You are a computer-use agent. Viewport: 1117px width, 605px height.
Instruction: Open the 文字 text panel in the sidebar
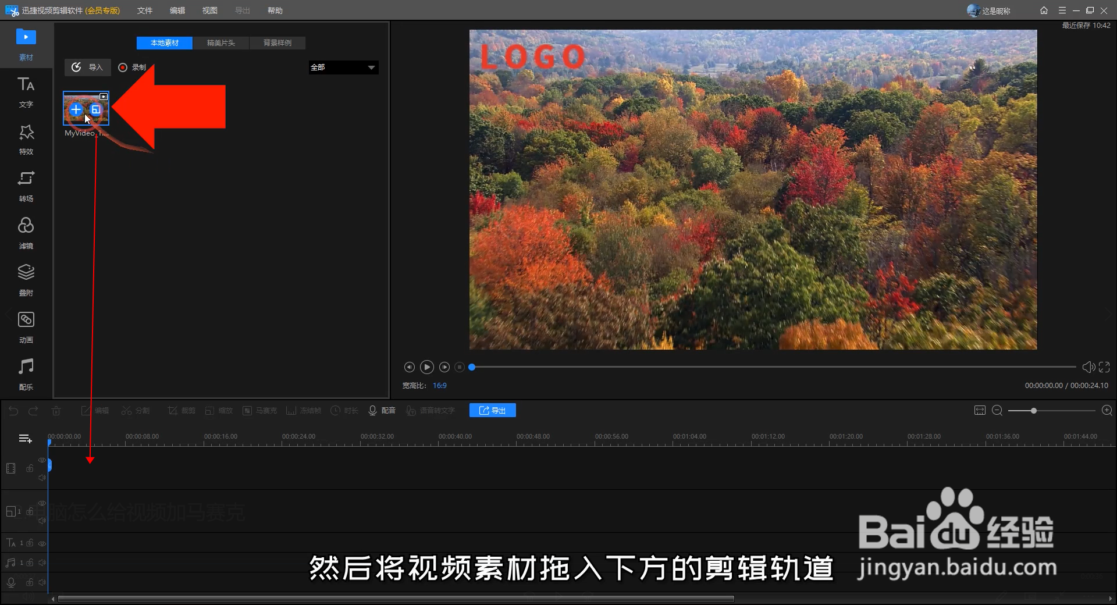click(x=26, y=92)
